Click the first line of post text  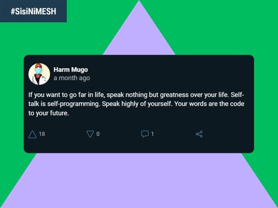tap(139, 94)
